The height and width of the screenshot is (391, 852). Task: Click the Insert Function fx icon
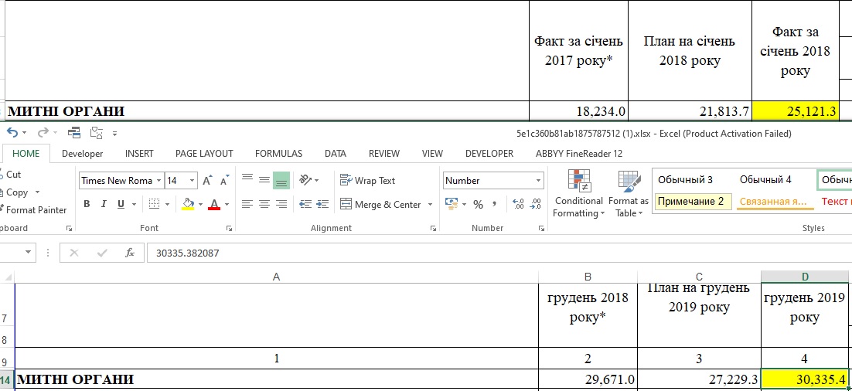pyautogui.click(x=130, y=253)
